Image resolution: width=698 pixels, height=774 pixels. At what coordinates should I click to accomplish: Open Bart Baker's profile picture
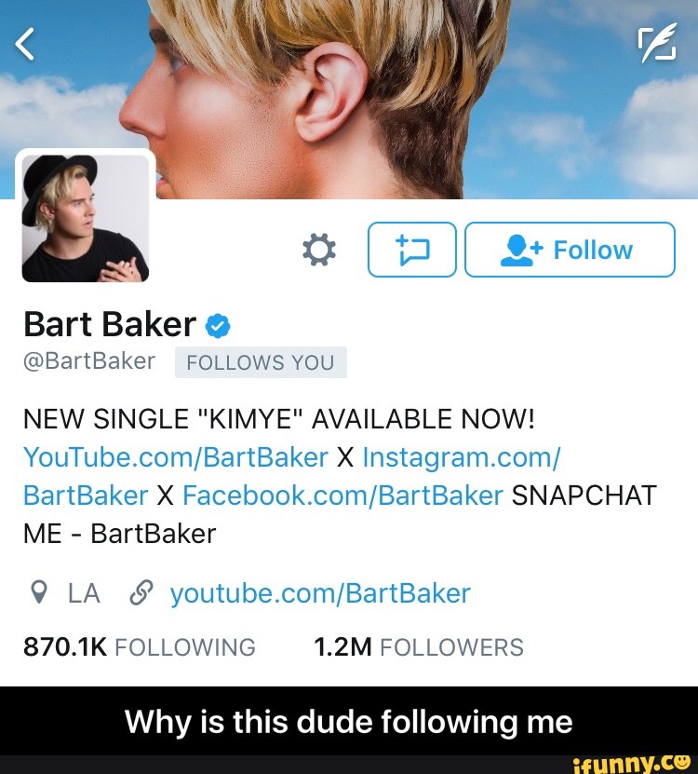tap(86, 218)
